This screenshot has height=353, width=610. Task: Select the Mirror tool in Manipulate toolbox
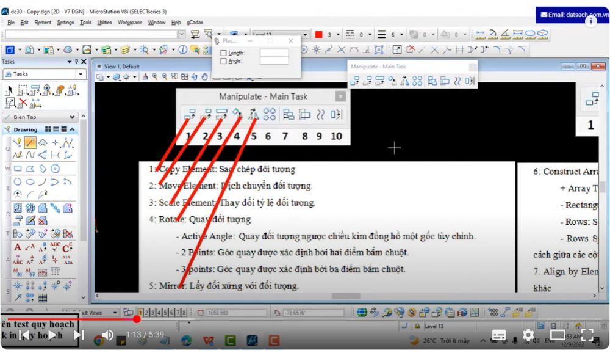coord(253,114)
